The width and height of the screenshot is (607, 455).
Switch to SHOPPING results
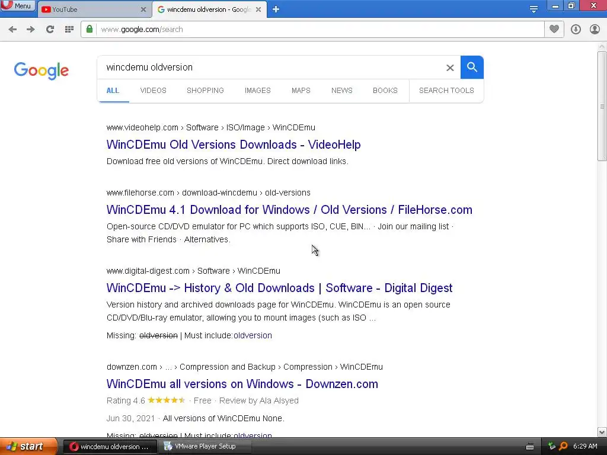205,91
